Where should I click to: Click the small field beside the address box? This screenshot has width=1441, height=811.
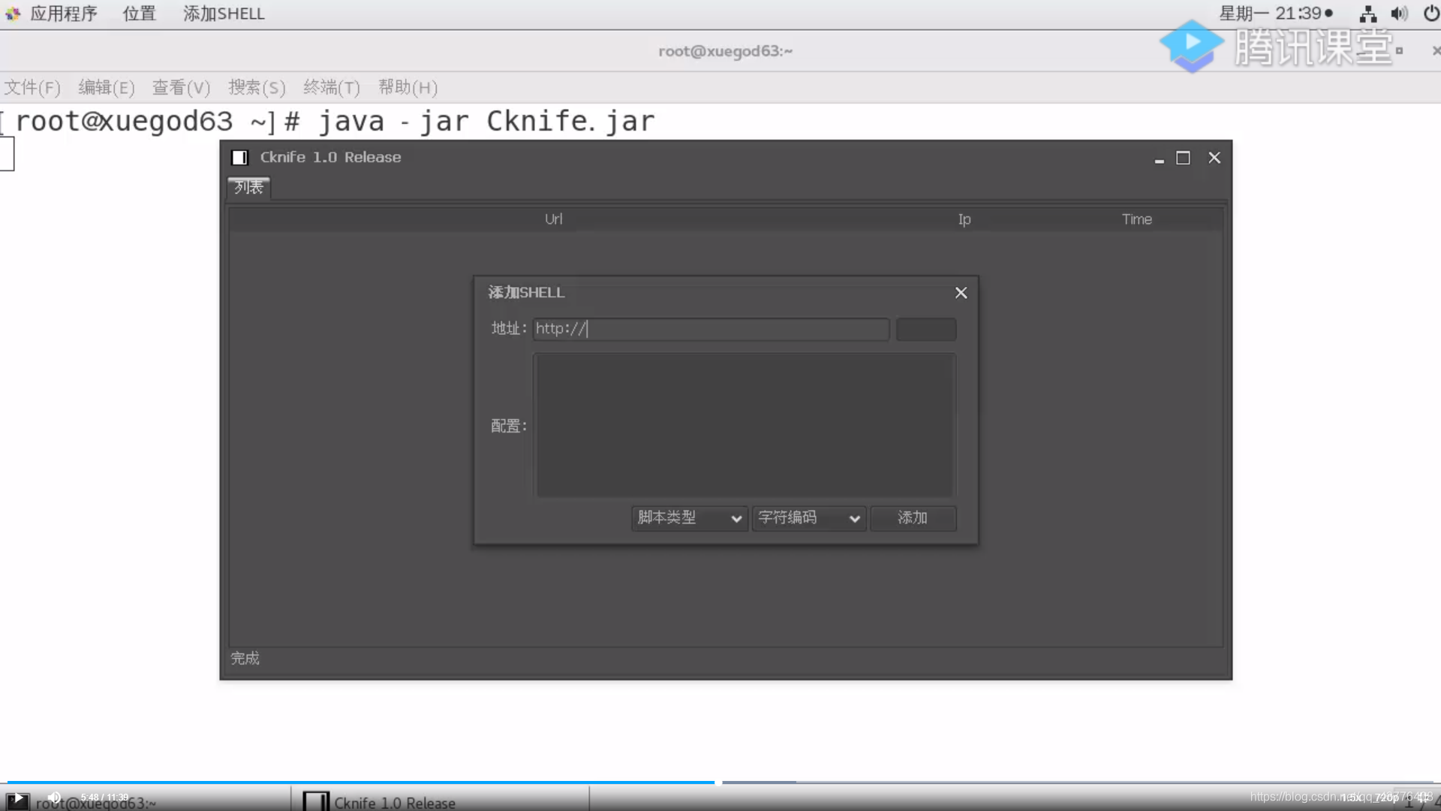[x=926, y=329]
